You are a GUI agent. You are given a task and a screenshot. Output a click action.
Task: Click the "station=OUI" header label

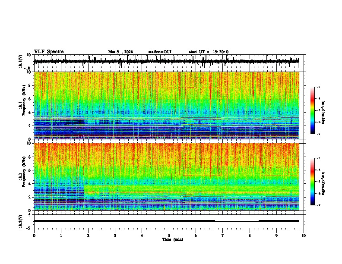[160, 52]
